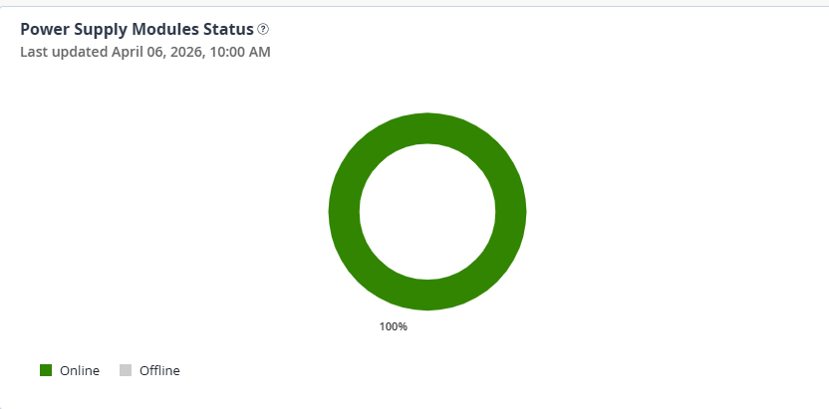Screen dimensions: 829x409
Task: Click the 100% label below the chart
Action: (x=394, y=326)
